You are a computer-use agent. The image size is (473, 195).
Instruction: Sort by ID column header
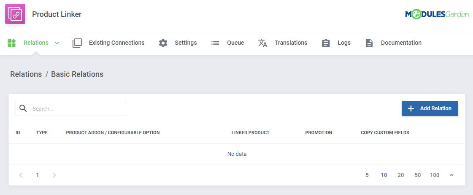tap(18, 133)
